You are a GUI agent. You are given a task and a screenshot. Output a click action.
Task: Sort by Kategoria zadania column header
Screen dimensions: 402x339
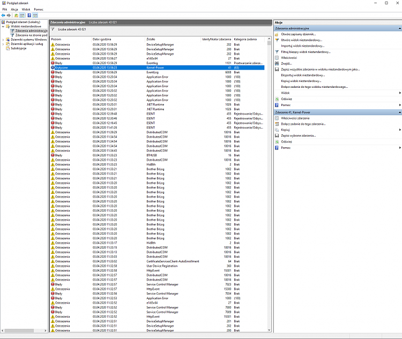pyautogui.click(x=249, y=39)
